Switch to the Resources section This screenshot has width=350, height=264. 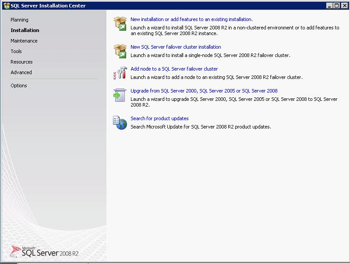pyautogui.click(x=21, y=62)
